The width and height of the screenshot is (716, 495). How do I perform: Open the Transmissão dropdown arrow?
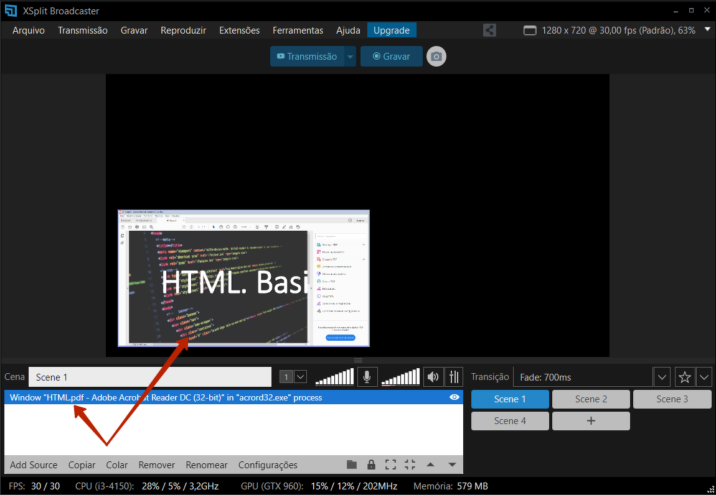pos(350,57)
